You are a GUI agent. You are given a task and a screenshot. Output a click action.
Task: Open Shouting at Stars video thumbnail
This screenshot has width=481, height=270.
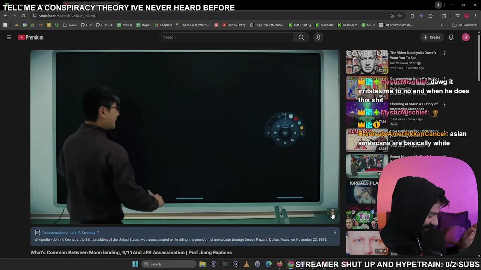click(367, 114)
